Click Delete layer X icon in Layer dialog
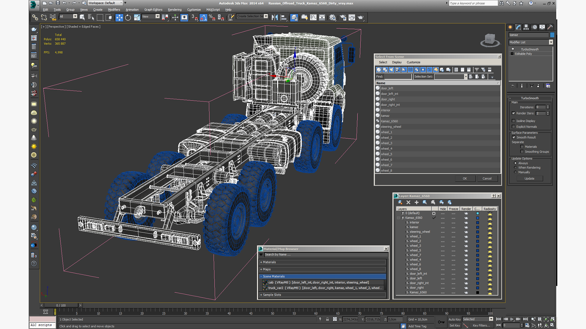Screen dimensions: 586x329 pos(408,202)
